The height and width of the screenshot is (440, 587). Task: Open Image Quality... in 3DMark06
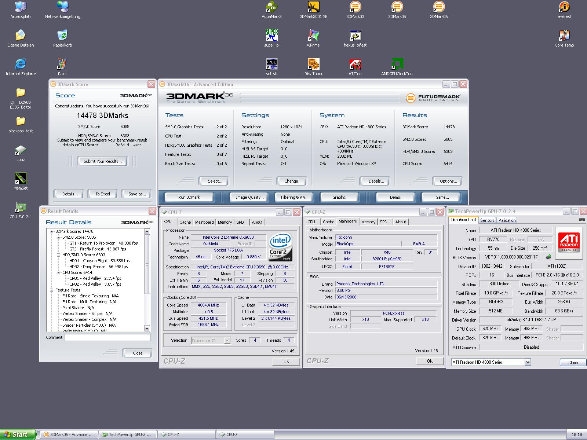250,197
